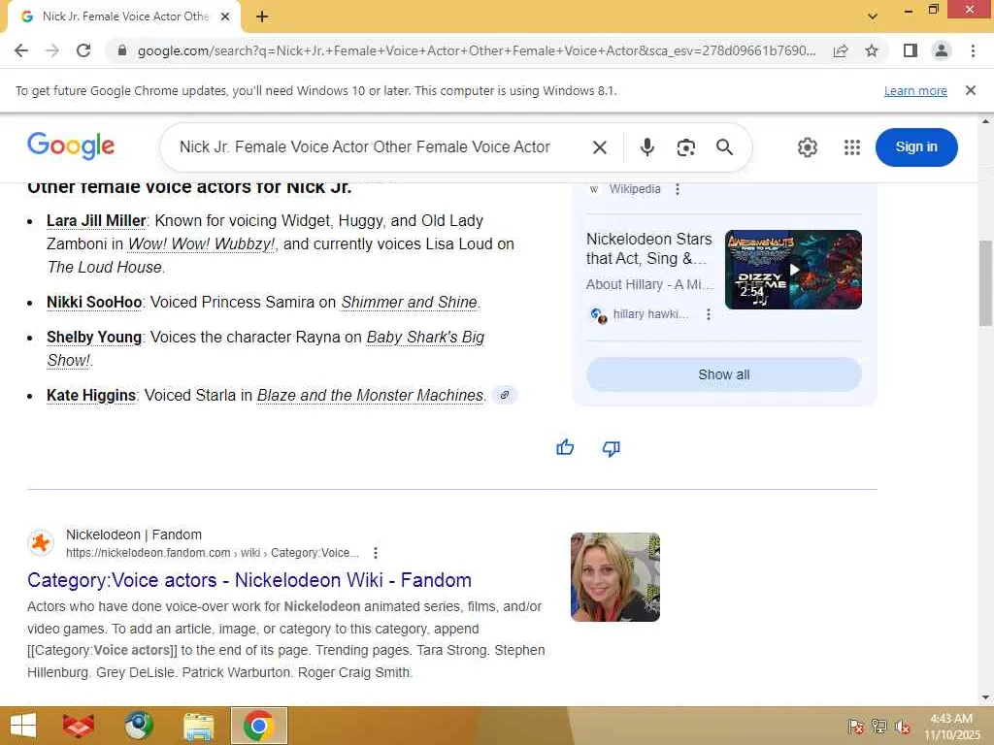Open Wow! Wow! Wubbzy! link
This screenshot has width=994, height=745.
pyautogui.click(x=202, y=244)
